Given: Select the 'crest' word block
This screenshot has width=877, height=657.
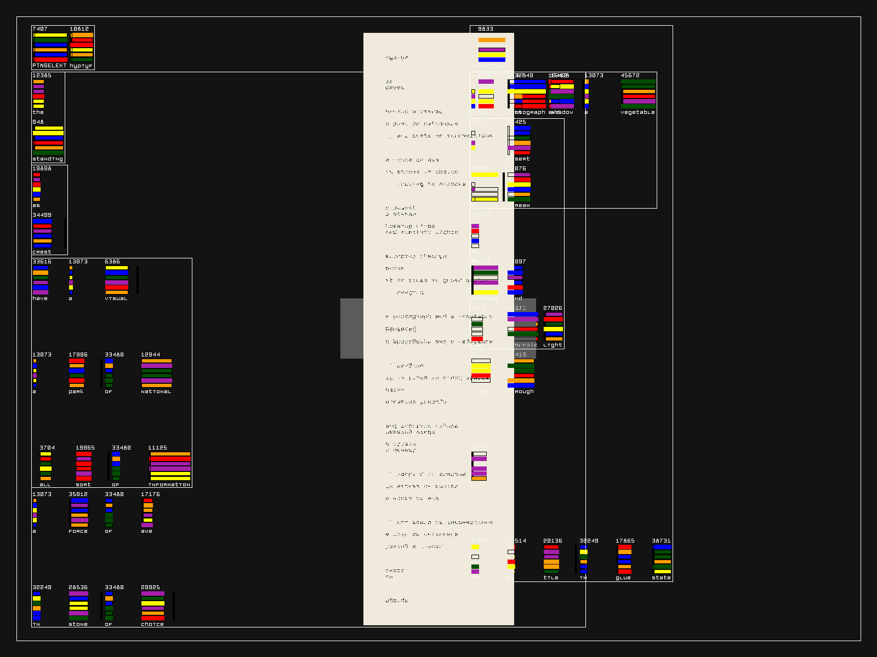Looking at the screenshot, I should (x=43, y=234).
